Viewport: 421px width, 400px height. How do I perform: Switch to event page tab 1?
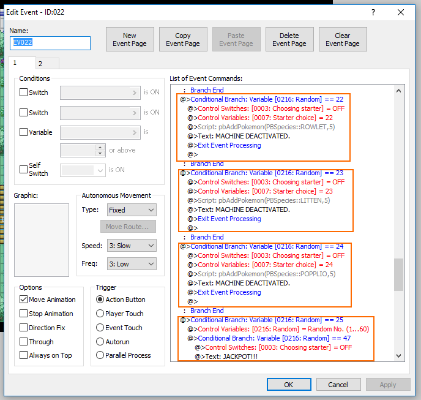[22, 63]
